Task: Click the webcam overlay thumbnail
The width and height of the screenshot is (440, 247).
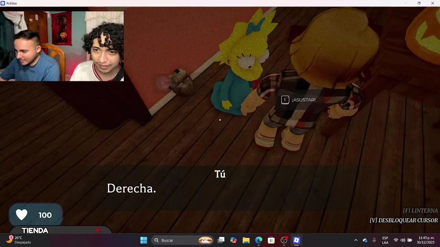Action: [62, 46]
